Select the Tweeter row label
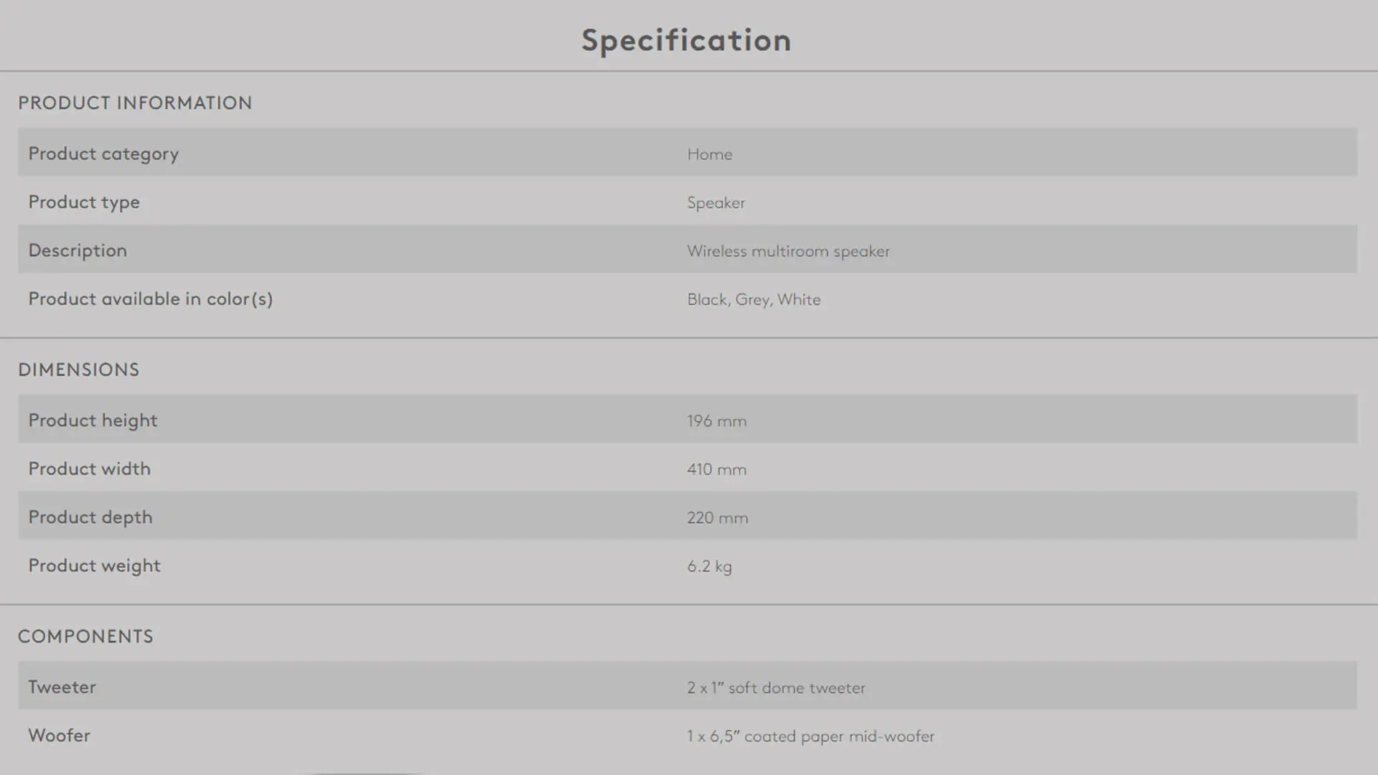The height and width of the screenshot is (775, 1378). coord(62,687)
